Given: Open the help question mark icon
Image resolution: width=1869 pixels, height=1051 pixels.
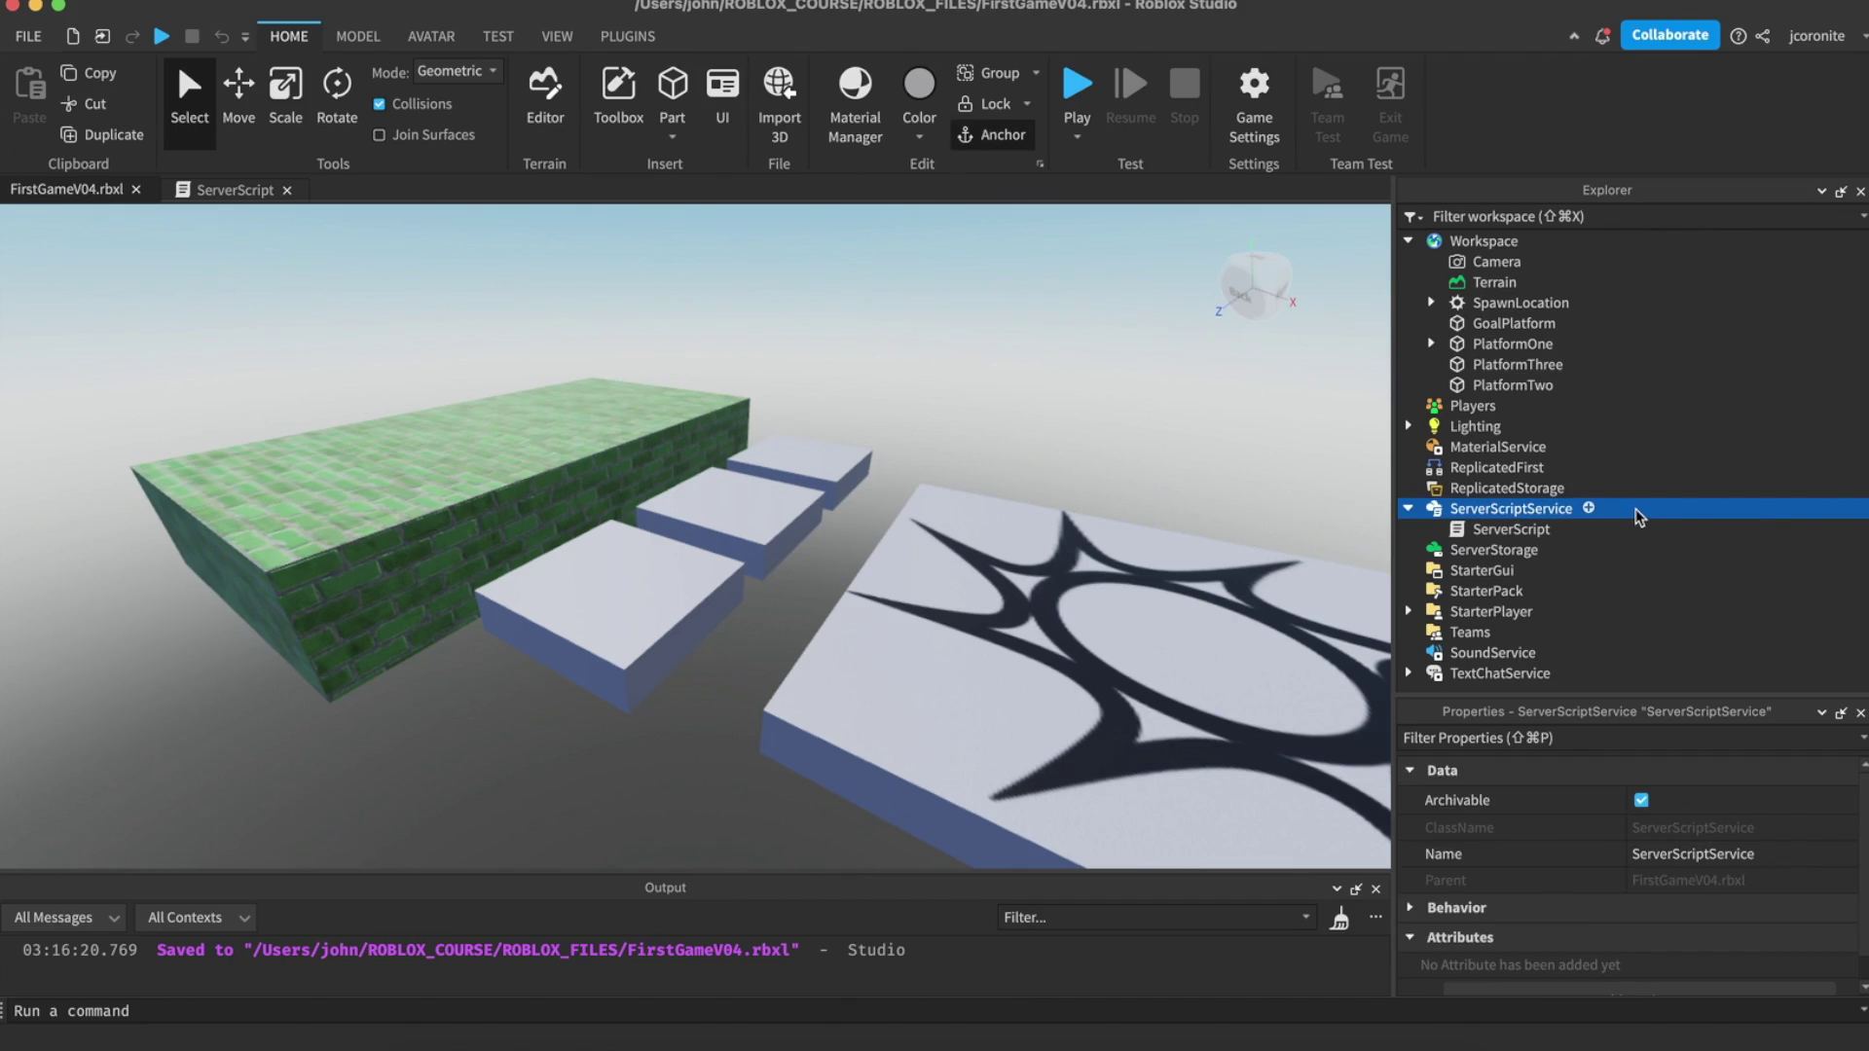Looking at the screenshot, I should pyautogui.click(x=1738, y=36).
